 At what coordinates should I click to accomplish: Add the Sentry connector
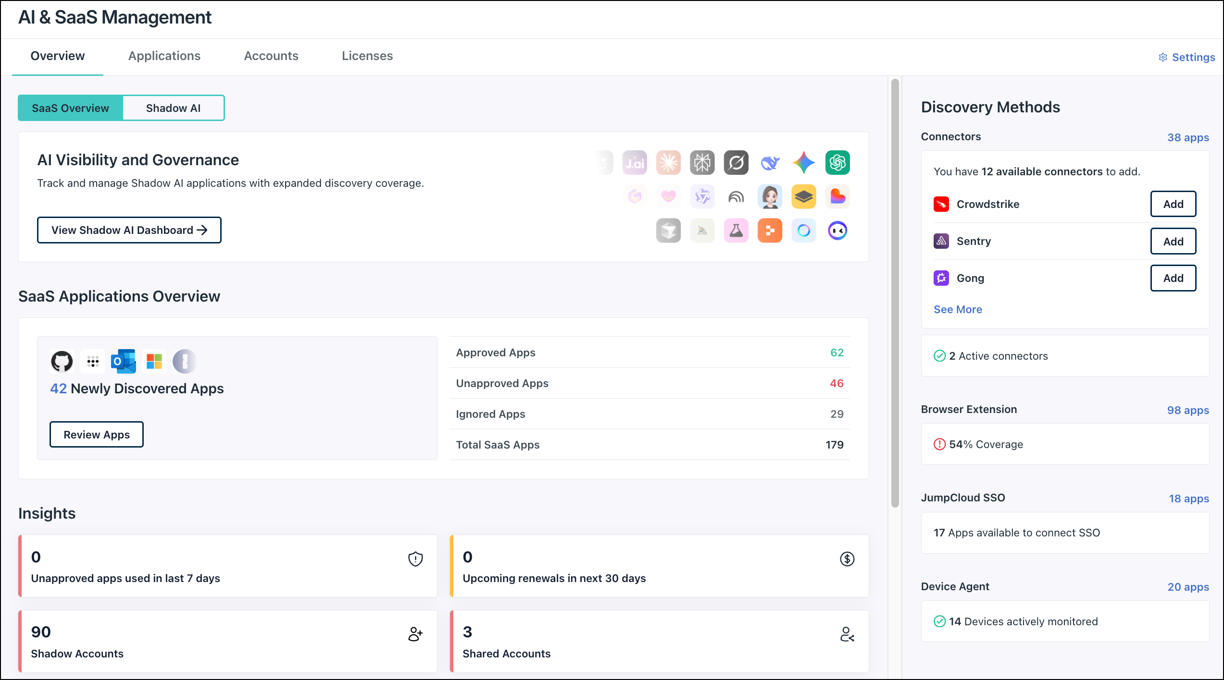[1173, 241]
